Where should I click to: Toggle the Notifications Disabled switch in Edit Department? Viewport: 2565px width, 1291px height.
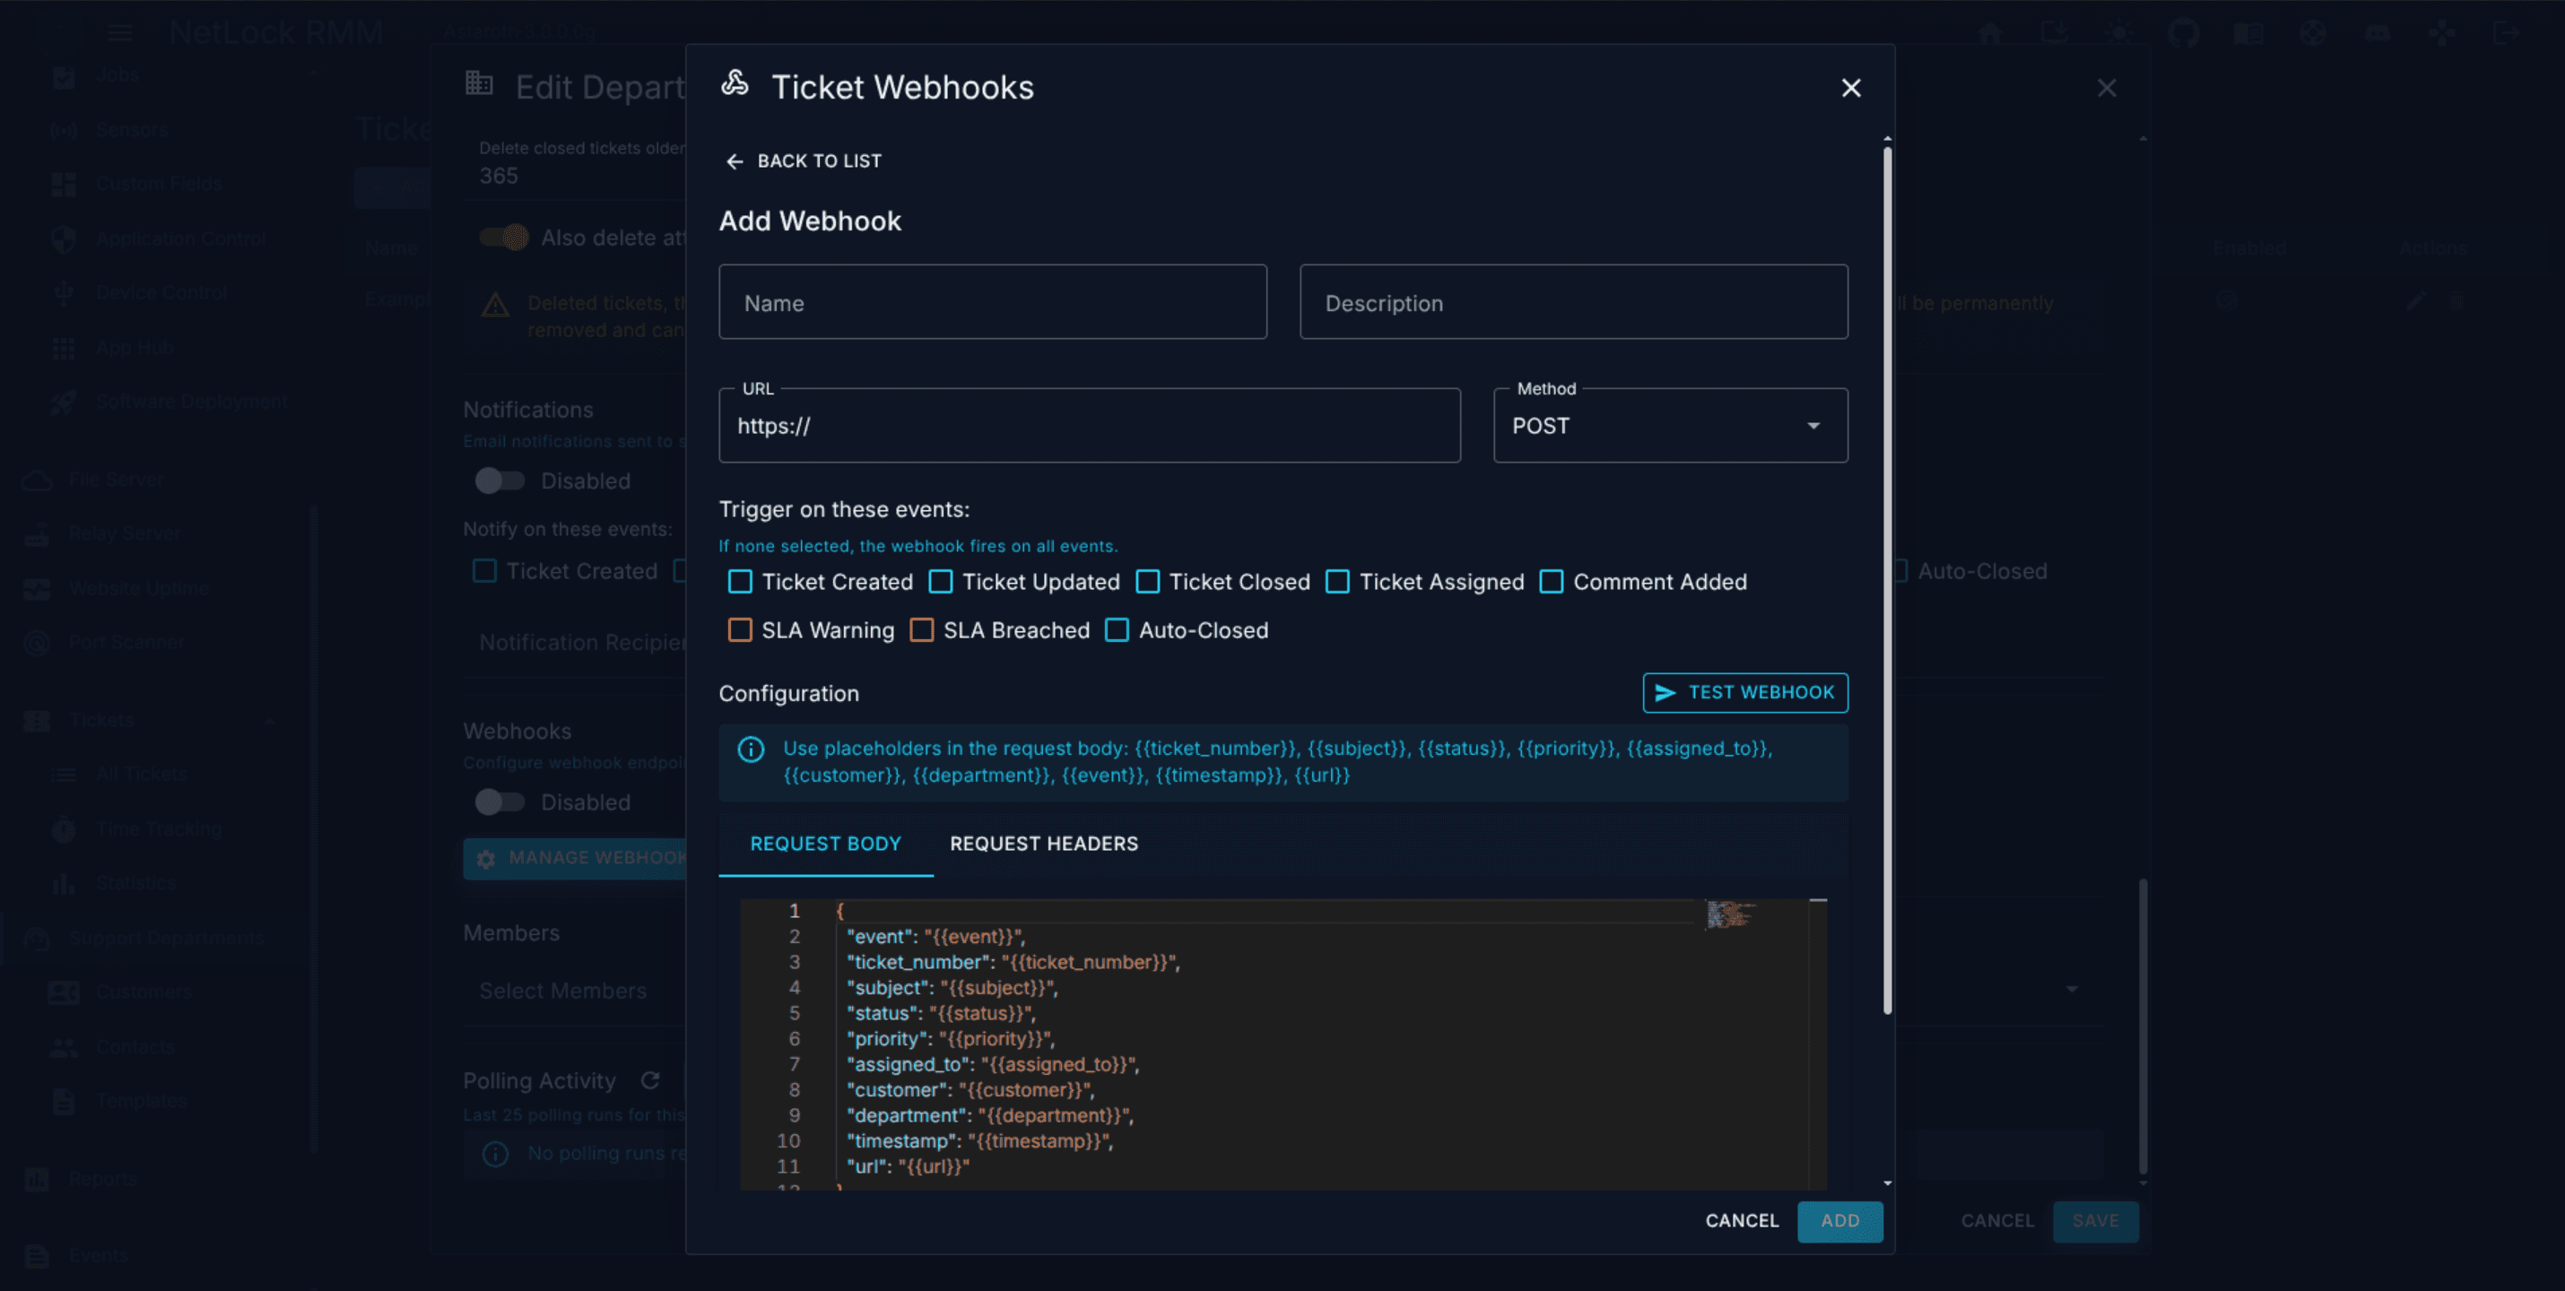click(x=500, y=481)
